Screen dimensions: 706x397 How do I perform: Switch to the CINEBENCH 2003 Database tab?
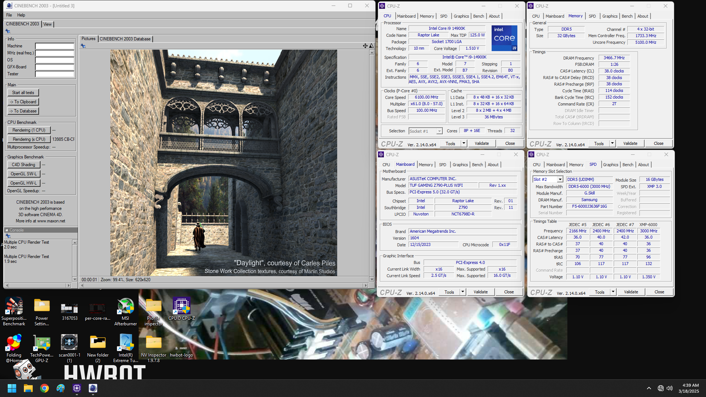click(125, 39)
